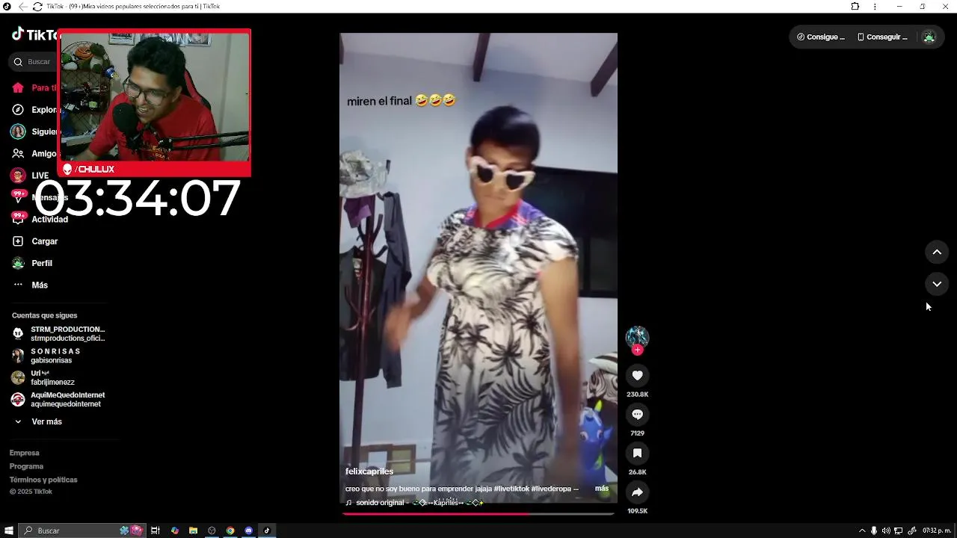Open the Siguiendo avatar icon

[x=18, y=132]
